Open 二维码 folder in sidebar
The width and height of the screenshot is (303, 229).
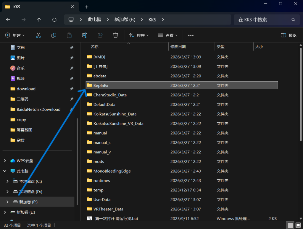19,99
